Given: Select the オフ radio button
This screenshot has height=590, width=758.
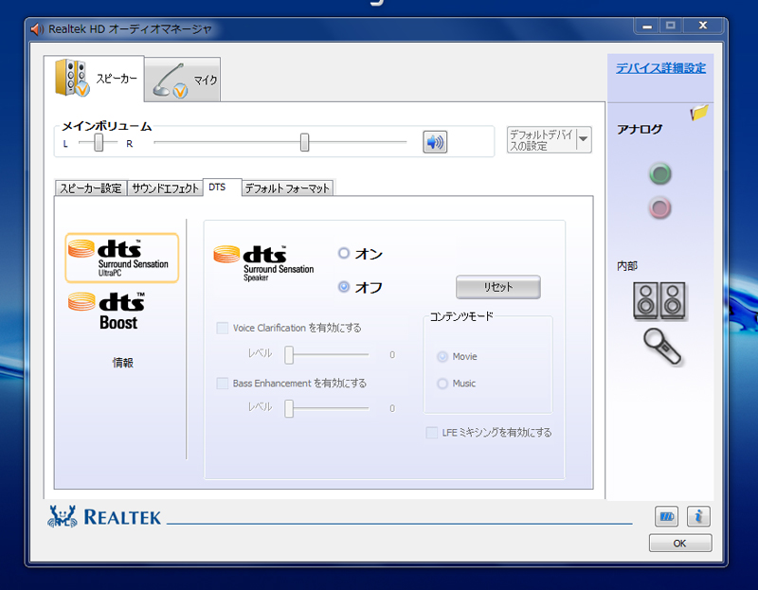Looking at the screenshot, I should pyautogui.click(x=344, y=287).
